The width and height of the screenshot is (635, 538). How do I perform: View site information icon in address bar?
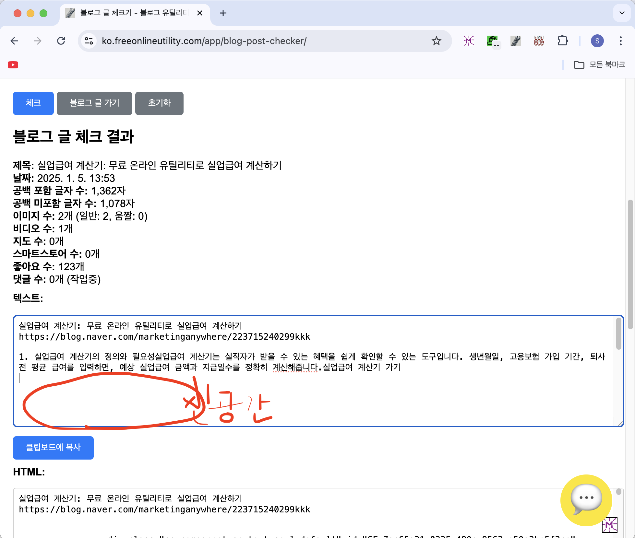tap(89, 41)
